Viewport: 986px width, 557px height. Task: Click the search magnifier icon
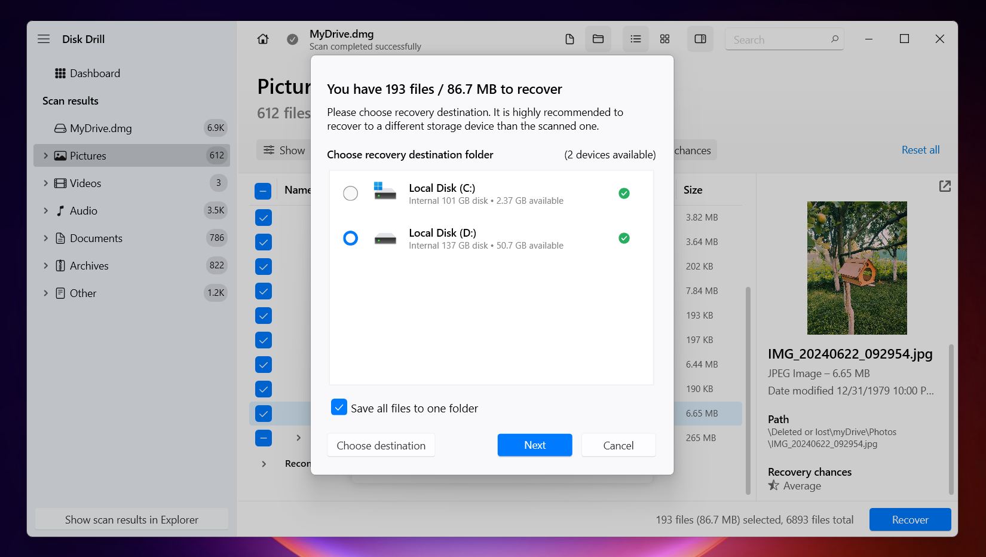point(835,39)
